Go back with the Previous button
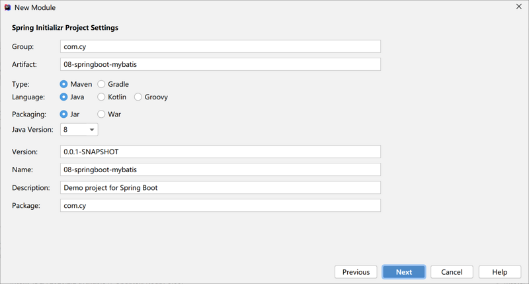Viewport: 529px width, 284px height. click(356, 272)
